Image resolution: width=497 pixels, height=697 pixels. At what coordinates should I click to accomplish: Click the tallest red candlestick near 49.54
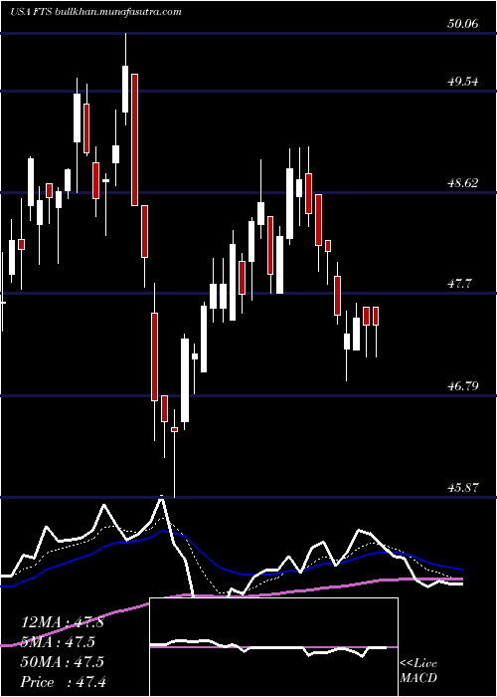[x=134, y=139]
